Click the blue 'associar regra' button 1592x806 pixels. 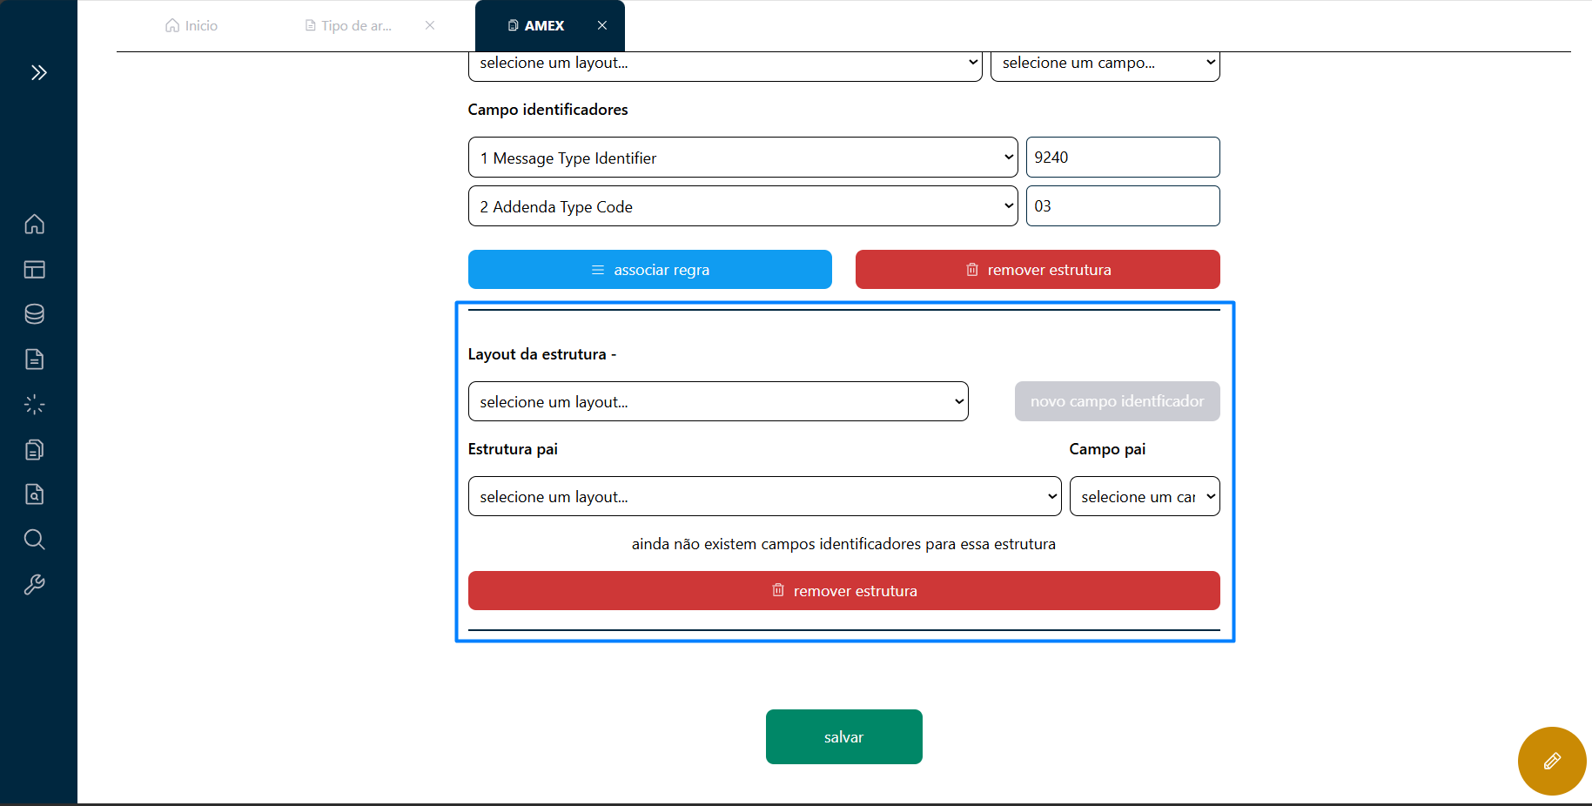[x=649, y=270]
